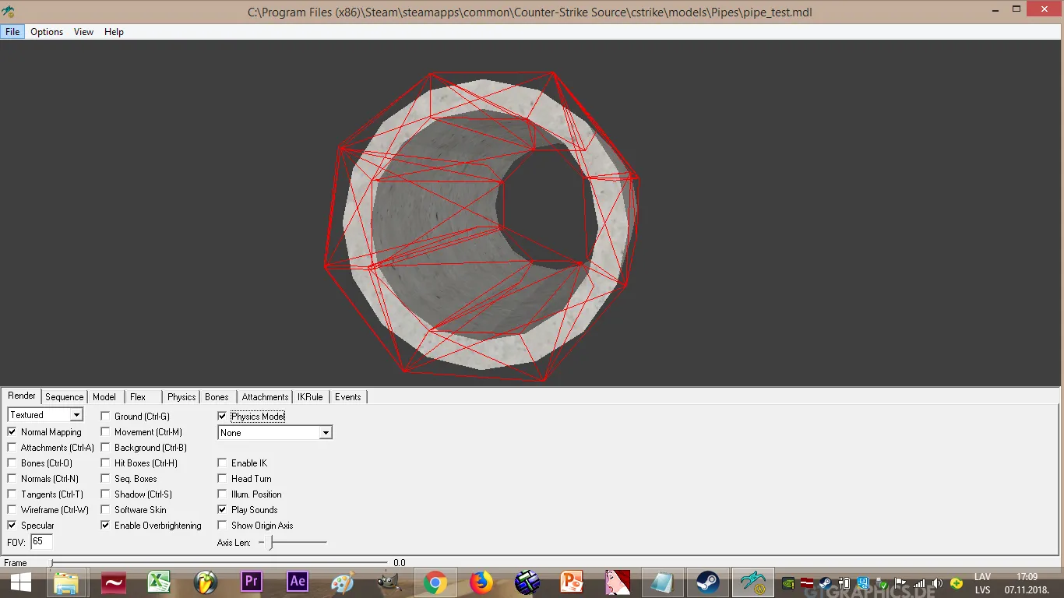Open Google Chrome from the taskbar

(x=435, y=582)
